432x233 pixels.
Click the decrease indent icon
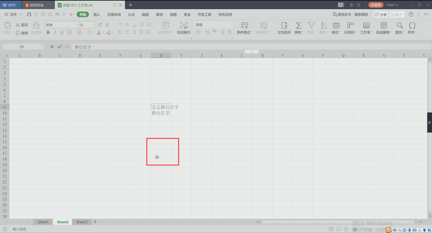(x=142, y=25)
